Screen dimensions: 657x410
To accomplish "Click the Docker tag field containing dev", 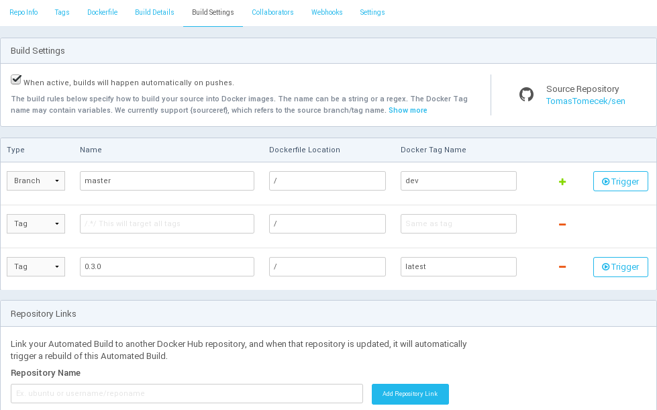I will click(x=458, y=181).
